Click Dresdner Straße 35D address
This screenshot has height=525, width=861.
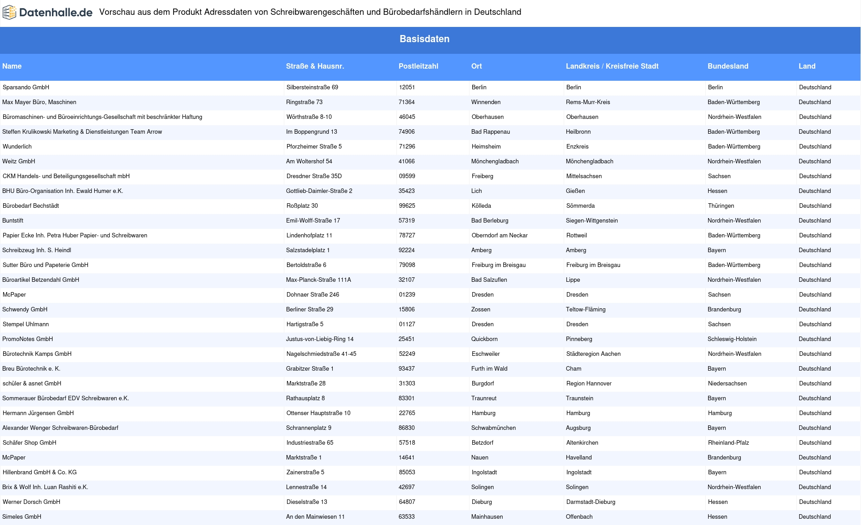314,176
